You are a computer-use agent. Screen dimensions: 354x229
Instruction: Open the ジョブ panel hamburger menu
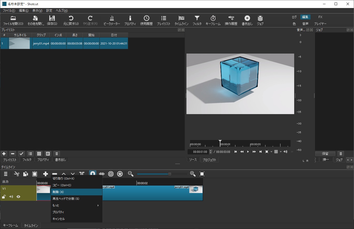point(341,154)
